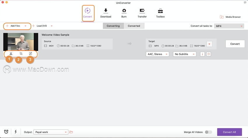This screenshot has height=138, width=248.
Task: Show the Converting tab
Action: point(113,26)
